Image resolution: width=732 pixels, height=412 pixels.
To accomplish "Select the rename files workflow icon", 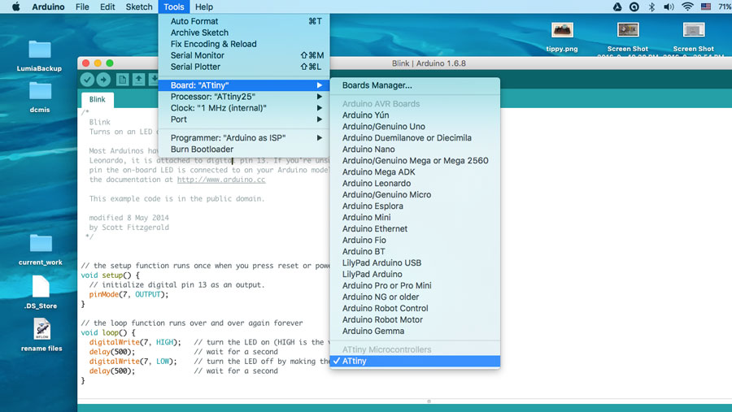I will pos(41,329).
